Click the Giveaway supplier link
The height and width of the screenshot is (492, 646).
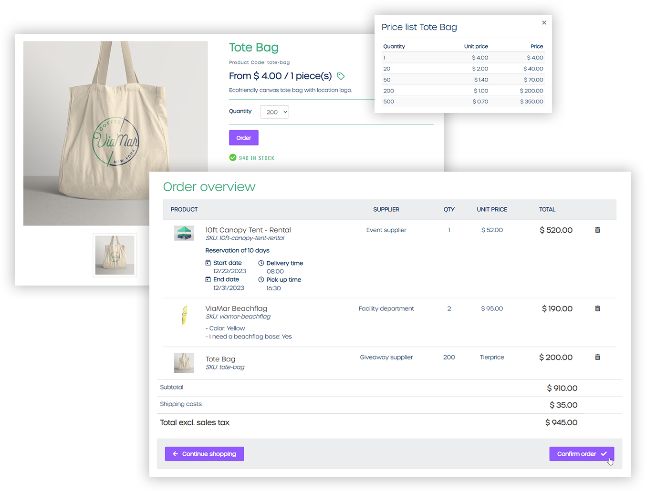386,357
